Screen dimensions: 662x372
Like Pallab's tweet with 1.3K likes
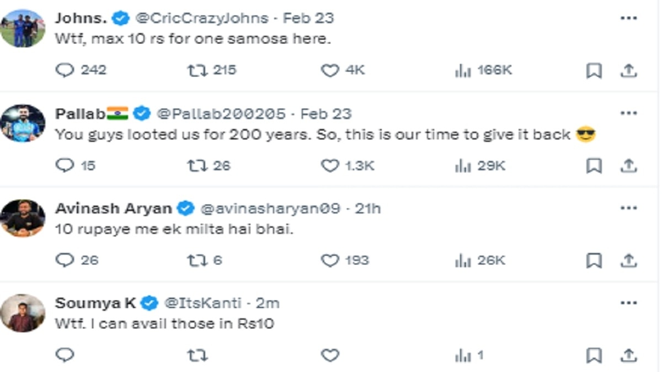tap(330, 165)
